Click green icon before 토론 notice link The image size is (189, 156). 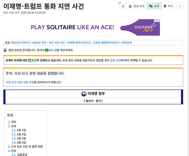pyautogui.click(x=30, y=60)
